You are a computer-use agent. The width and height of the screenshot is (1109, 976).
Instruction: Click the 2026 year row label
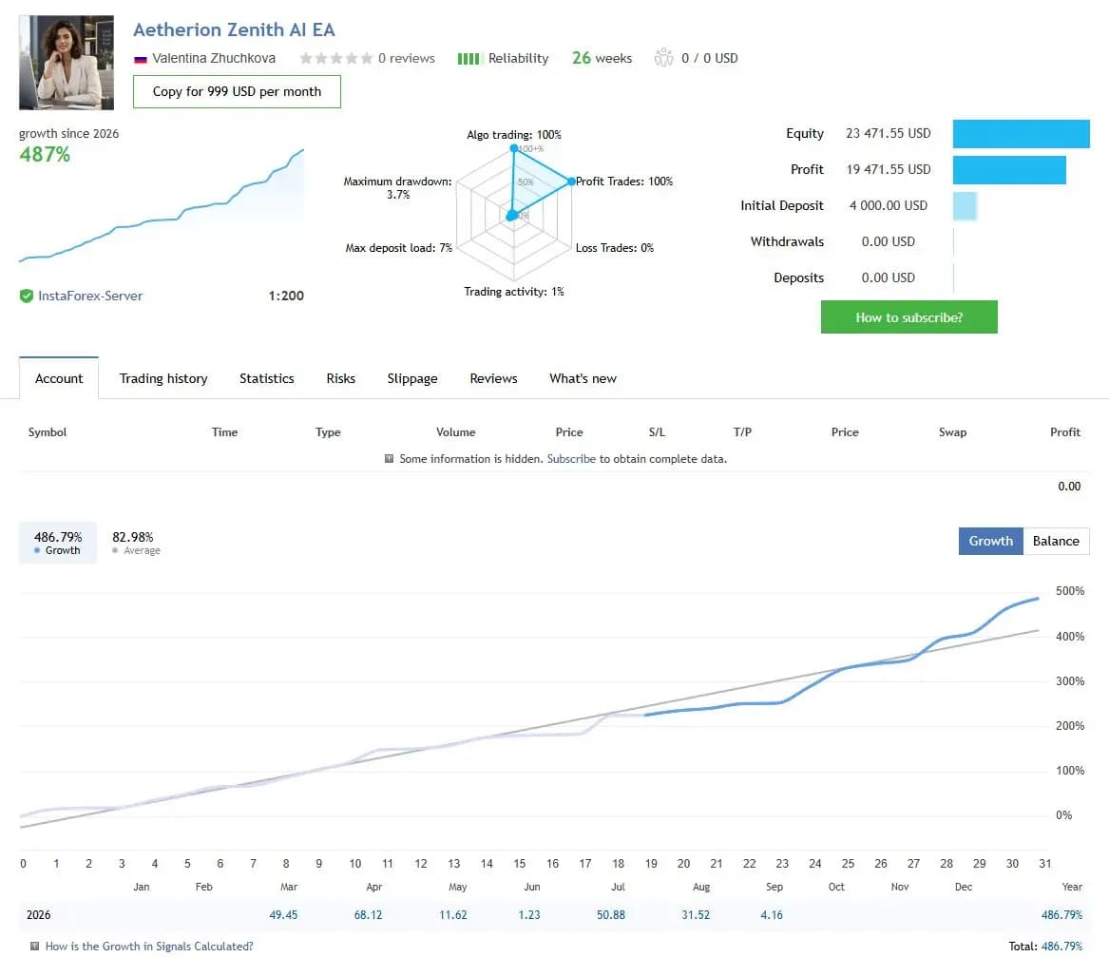pyautogui.click(x=38, y=915)
